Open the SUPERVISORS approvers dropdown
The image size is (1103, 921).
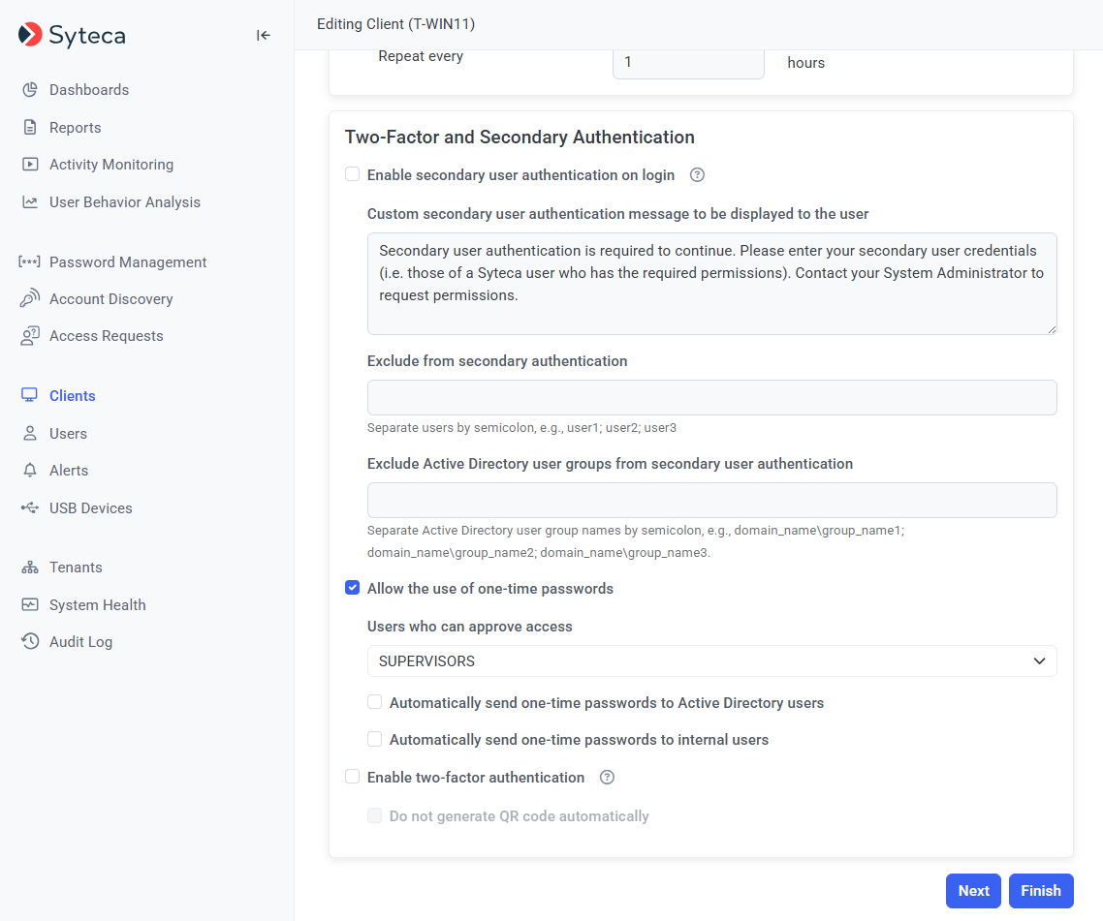pyautogui.click(x=711, y=661)
